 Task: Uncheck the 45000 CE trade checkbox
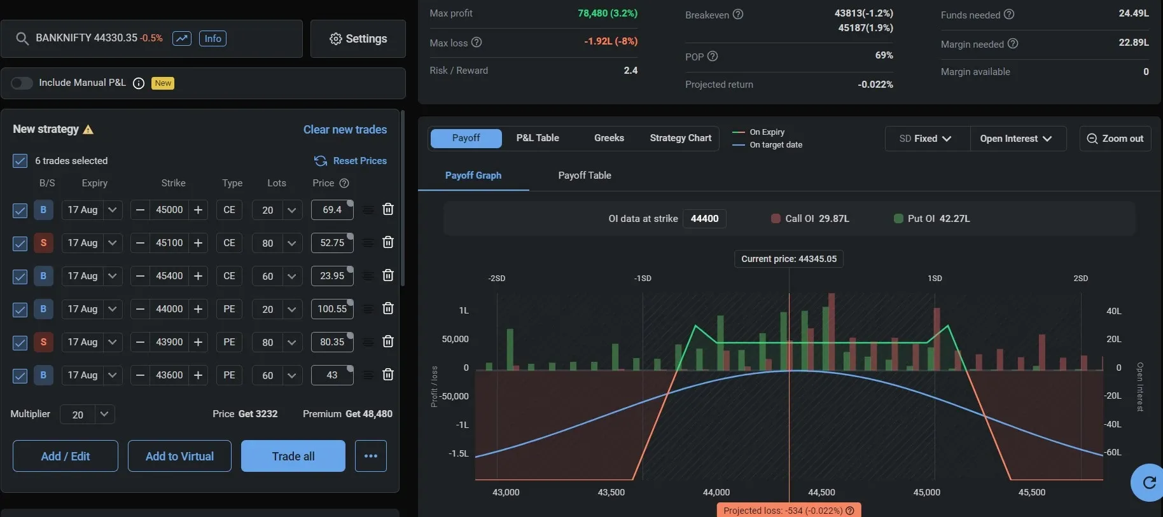click(20, 210)
